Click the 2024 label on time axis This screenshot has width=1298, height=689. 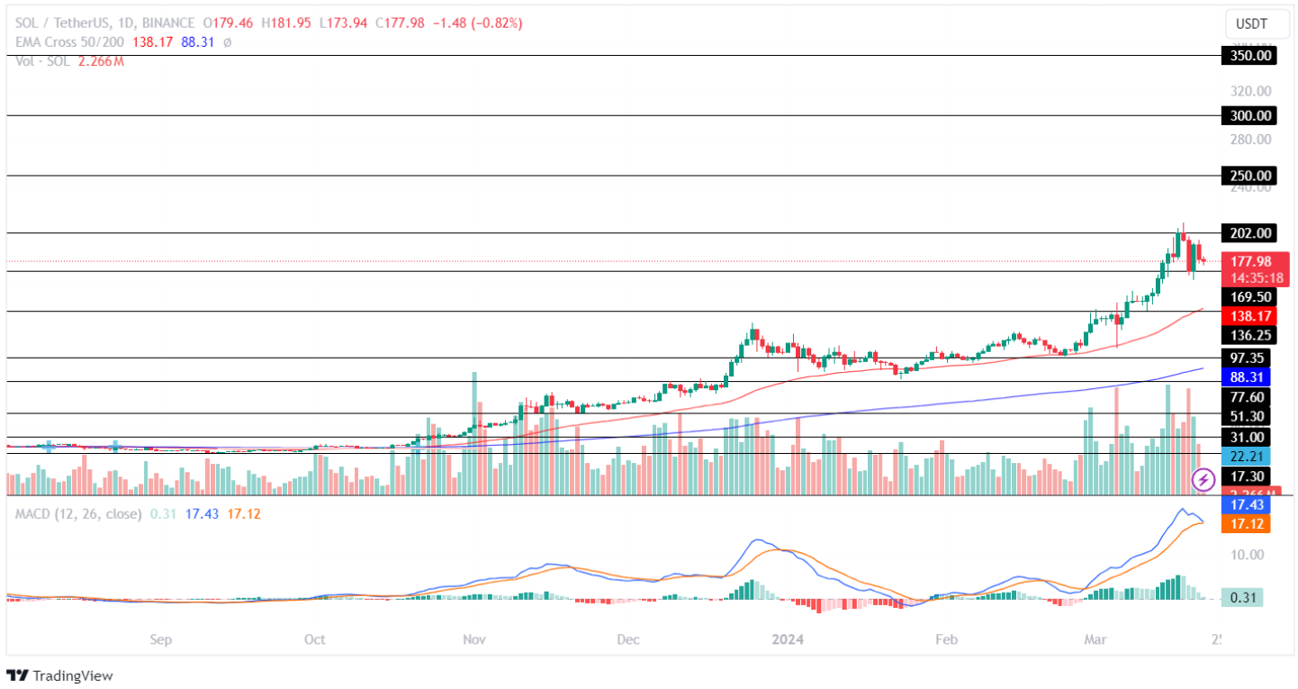point(789,639)
